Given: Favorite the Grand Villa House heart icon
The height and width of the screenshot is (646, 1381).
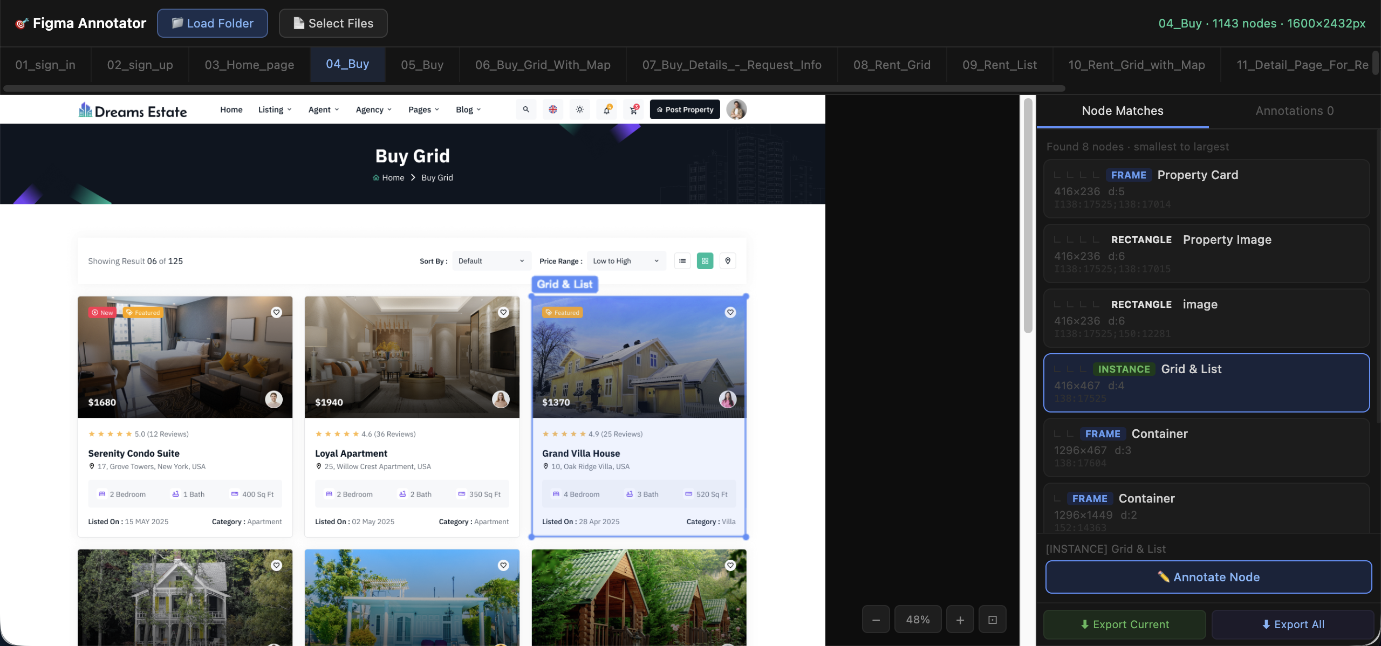Looking at the screenshot, I should coord(730,312).
